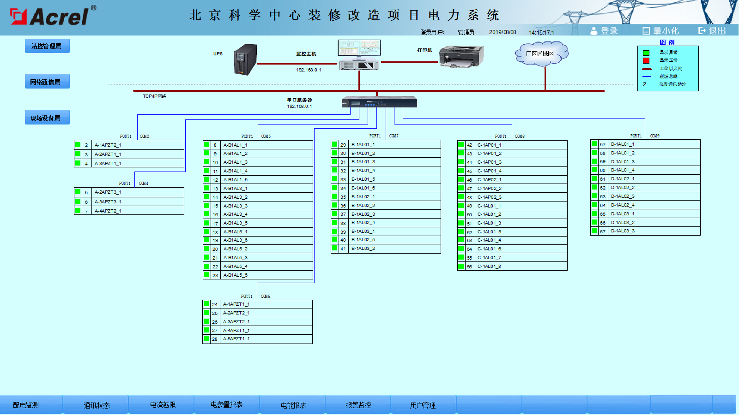Switch to 通讯状态 tab
This screenshot has height=415, width=739.
(x=97, y=405)
